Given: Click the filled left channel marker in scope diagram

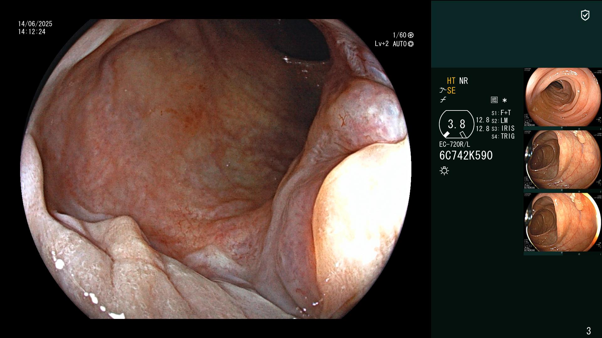Looking at the screenshot, I should point(446,135).
